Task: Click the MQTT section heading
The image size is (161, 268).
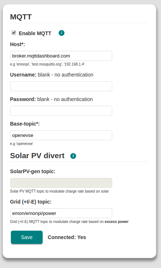Action: click(x=21, y=17)
